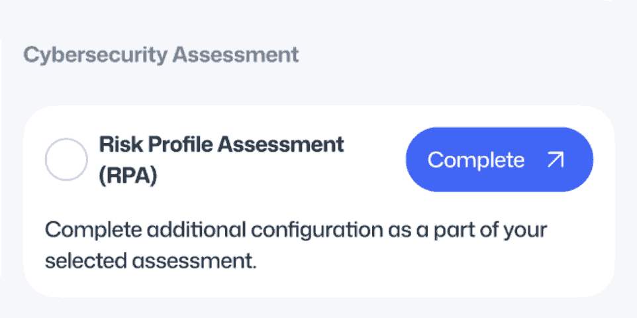Viewport: 637px width, 318px height.
Task: Click the selected assessment sentence ending
Action: 150,260
